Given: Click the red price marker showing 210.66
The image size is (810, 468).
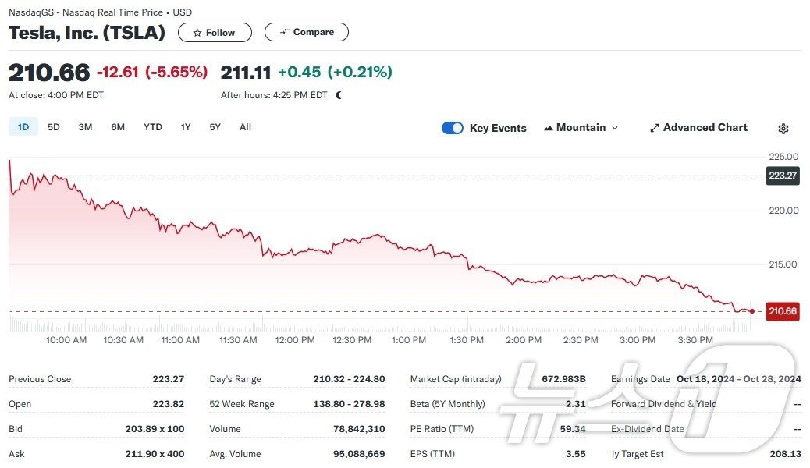Looking at the screenshot, I should click(782, 311).
